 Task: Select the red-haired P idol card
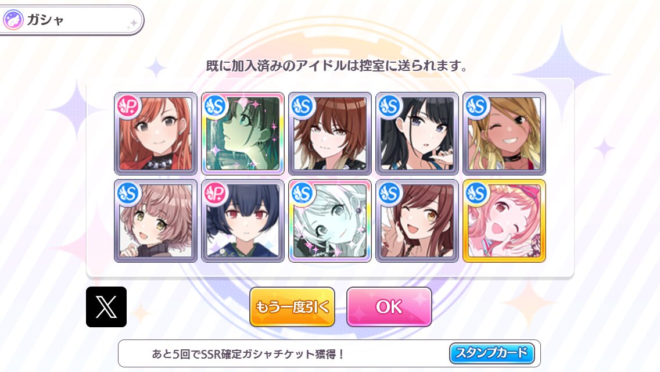[x=156, y=134]
